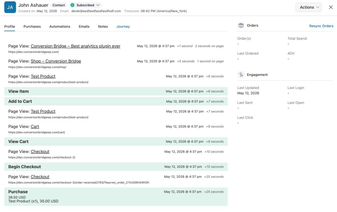Click the Purchase event heading
This screenshot has height=212, width=337.
[x=18, y=192]
